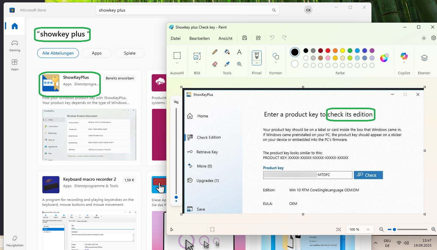Image resolution: width=437 pixels, height=250 pixels.
Task: Click the Bild image tool icon
Action: click(197, 56)
